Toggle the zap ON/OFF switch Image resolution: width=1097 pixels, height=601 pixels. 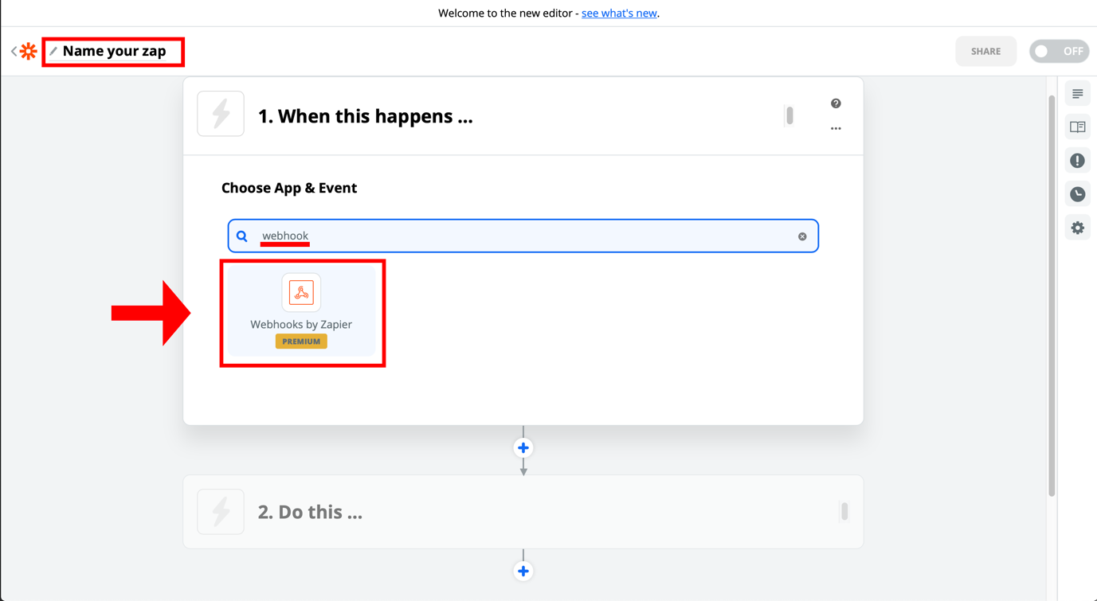1059,51
